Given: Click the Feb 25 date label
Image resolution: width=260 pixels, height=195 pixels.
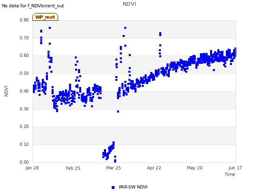Looking at the screenshot, I should [x=73, y=168].
